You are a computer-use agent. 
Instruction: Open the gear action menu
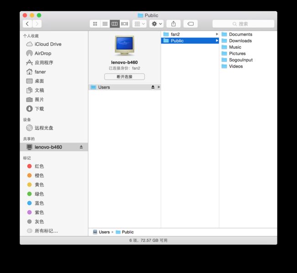coord(156,24)
